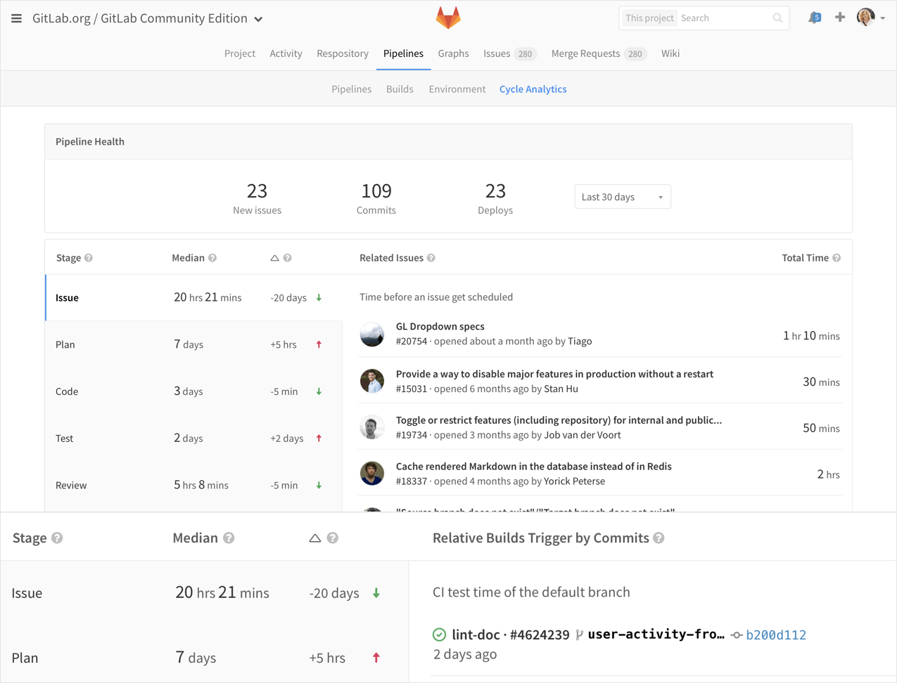897x683 pixels.
Task: Open commit b200d112 link
Action: pos(776,635)
